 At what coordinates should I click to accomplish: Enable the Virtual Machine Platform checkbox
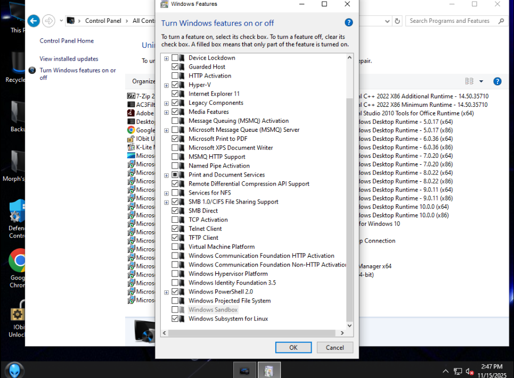175,247
